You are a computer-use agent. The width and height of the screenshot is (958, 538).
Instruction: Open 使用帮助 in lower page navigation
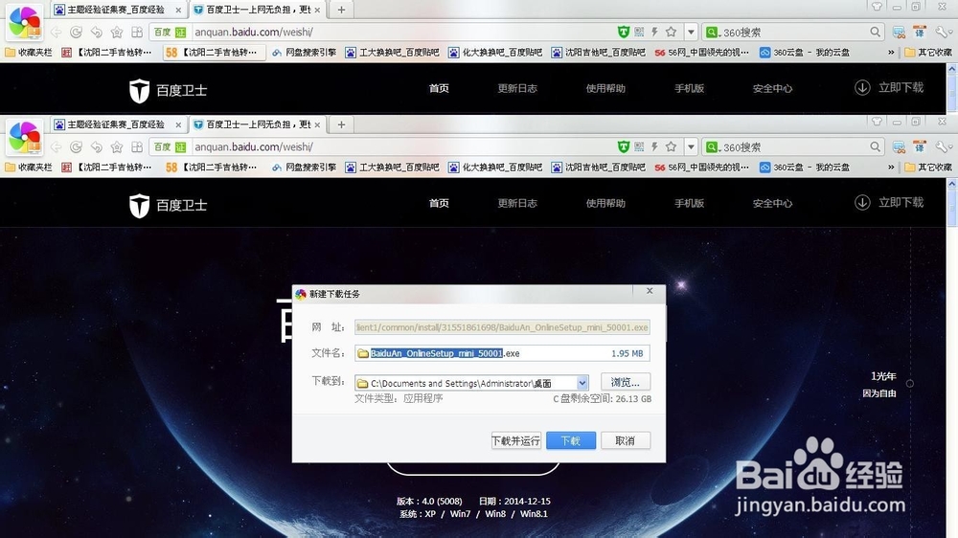[x=605, y=203]
